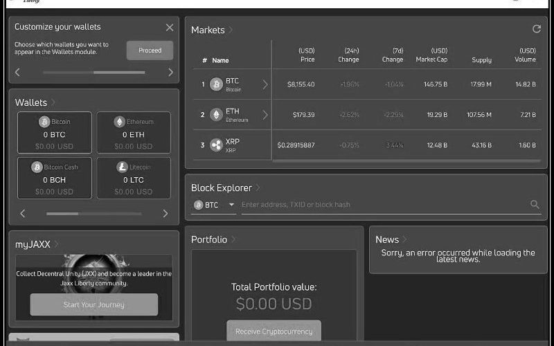Open the Portfolio module chevron
Screen dimensions: 554x346
233,239
